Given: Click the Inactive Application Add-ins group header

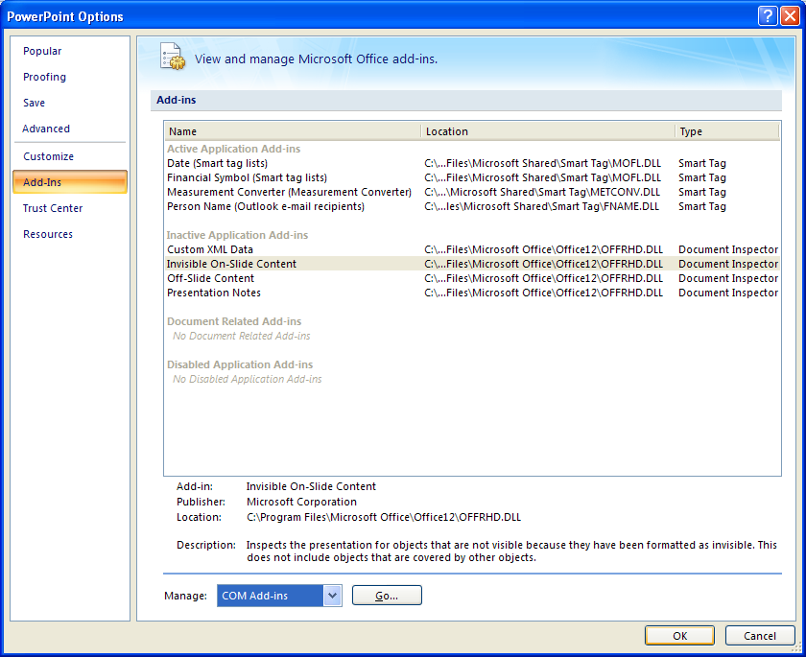Looking at the screenshot, I should 238,235.
